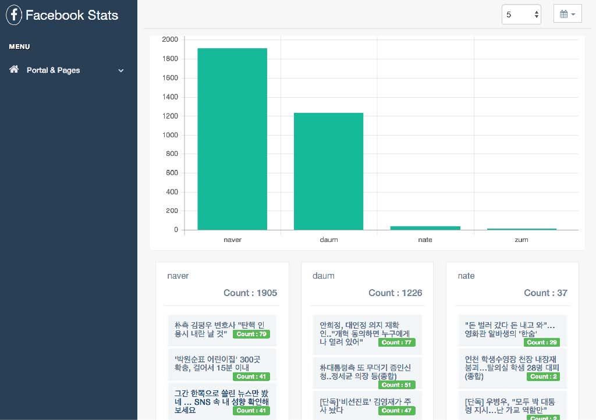This screenshot has height=420, width=596.
Task: Click the Facebook logo icon
Action: coord(14,15)
